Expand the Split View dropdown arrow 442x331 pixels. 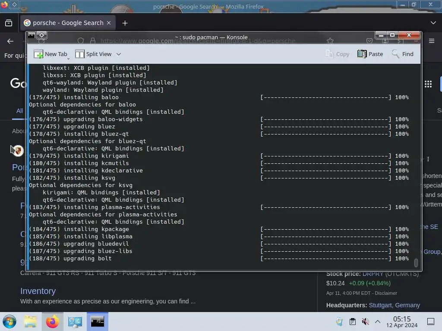pyautogui.click(x=119, y=54)
